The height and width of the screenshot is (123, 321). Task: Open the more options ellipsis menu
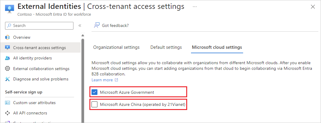tap(195, 7)
